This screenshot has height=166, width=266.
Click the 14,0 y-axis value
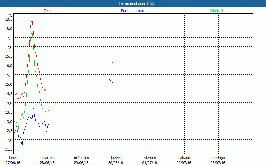tap(9, 103)
